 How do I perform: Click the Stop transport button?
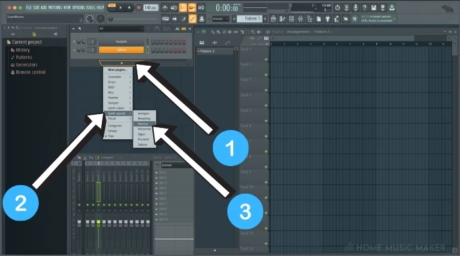(x=129, y=8)
